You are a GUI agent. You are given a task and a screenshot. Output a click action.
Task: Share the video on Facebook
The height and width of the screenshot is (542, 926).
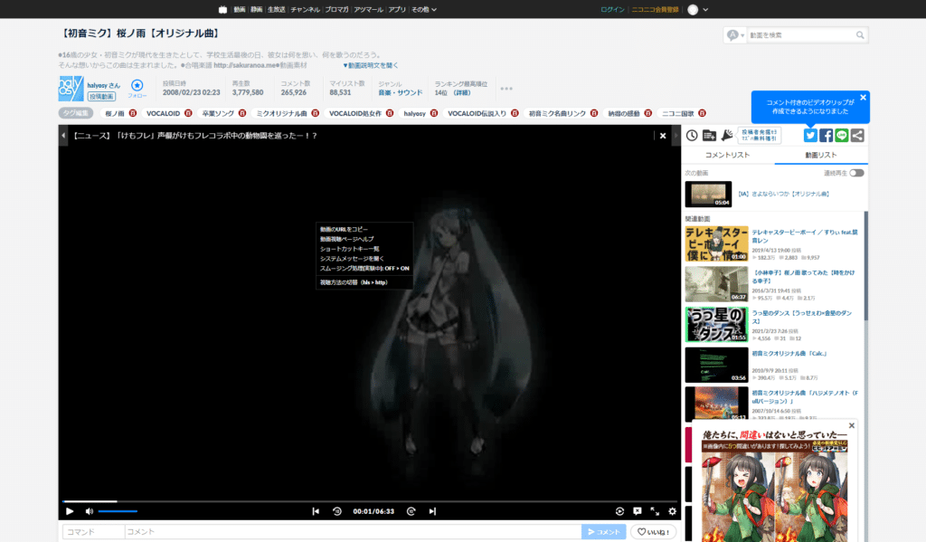[826, 136]
